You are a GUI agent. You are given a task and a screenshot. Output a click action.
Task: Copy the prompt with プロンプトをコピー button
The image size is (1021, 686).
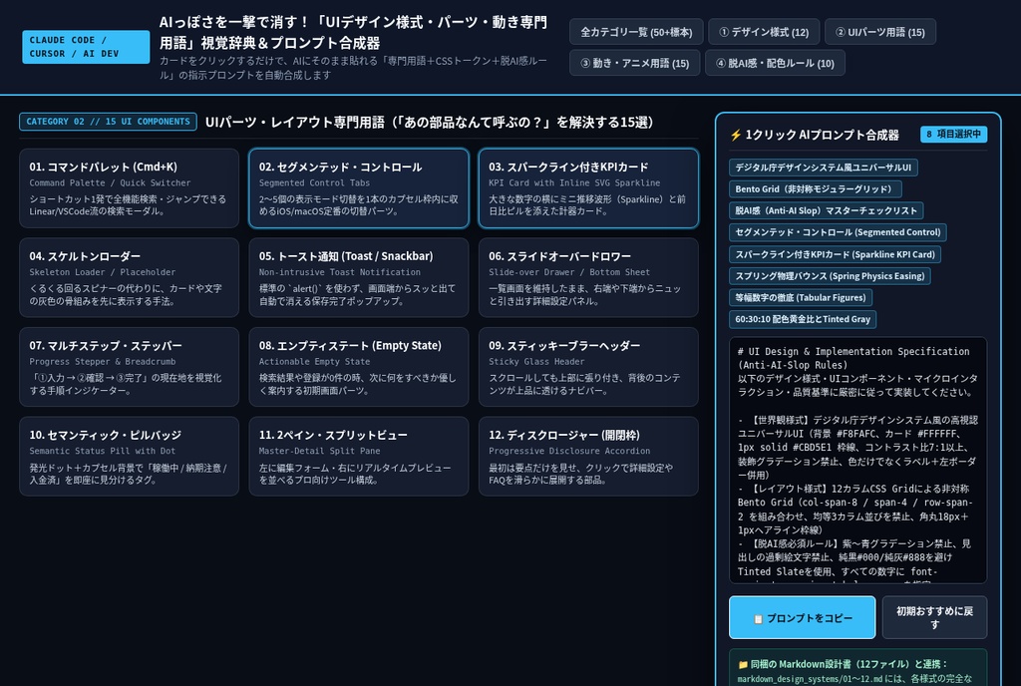pos(803,617)
